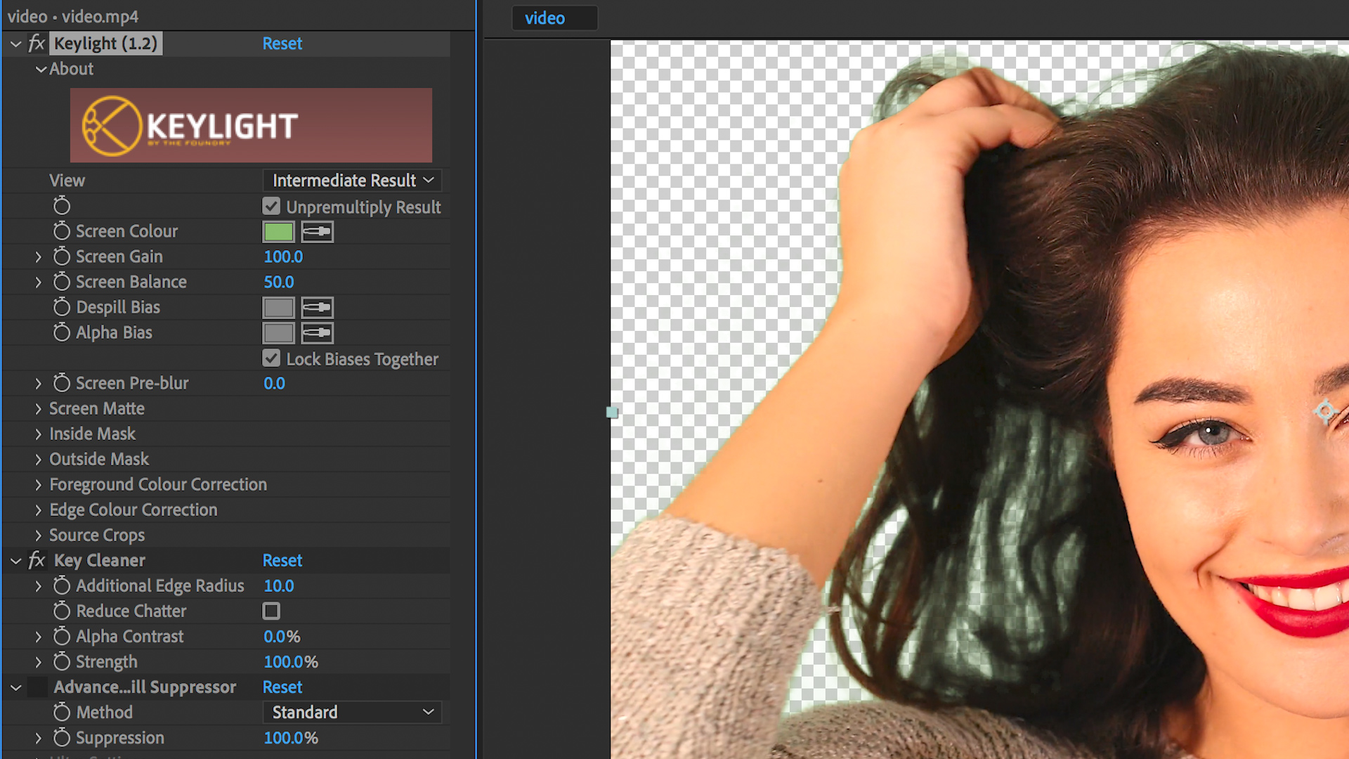Screen dimensions: 1349x759
Task: Click the fx icon beside Keylight (1.2)
Action: (36, 43)
